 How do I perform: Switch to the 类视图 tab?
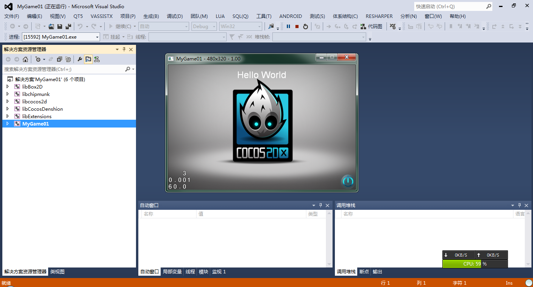click(57, 272)
